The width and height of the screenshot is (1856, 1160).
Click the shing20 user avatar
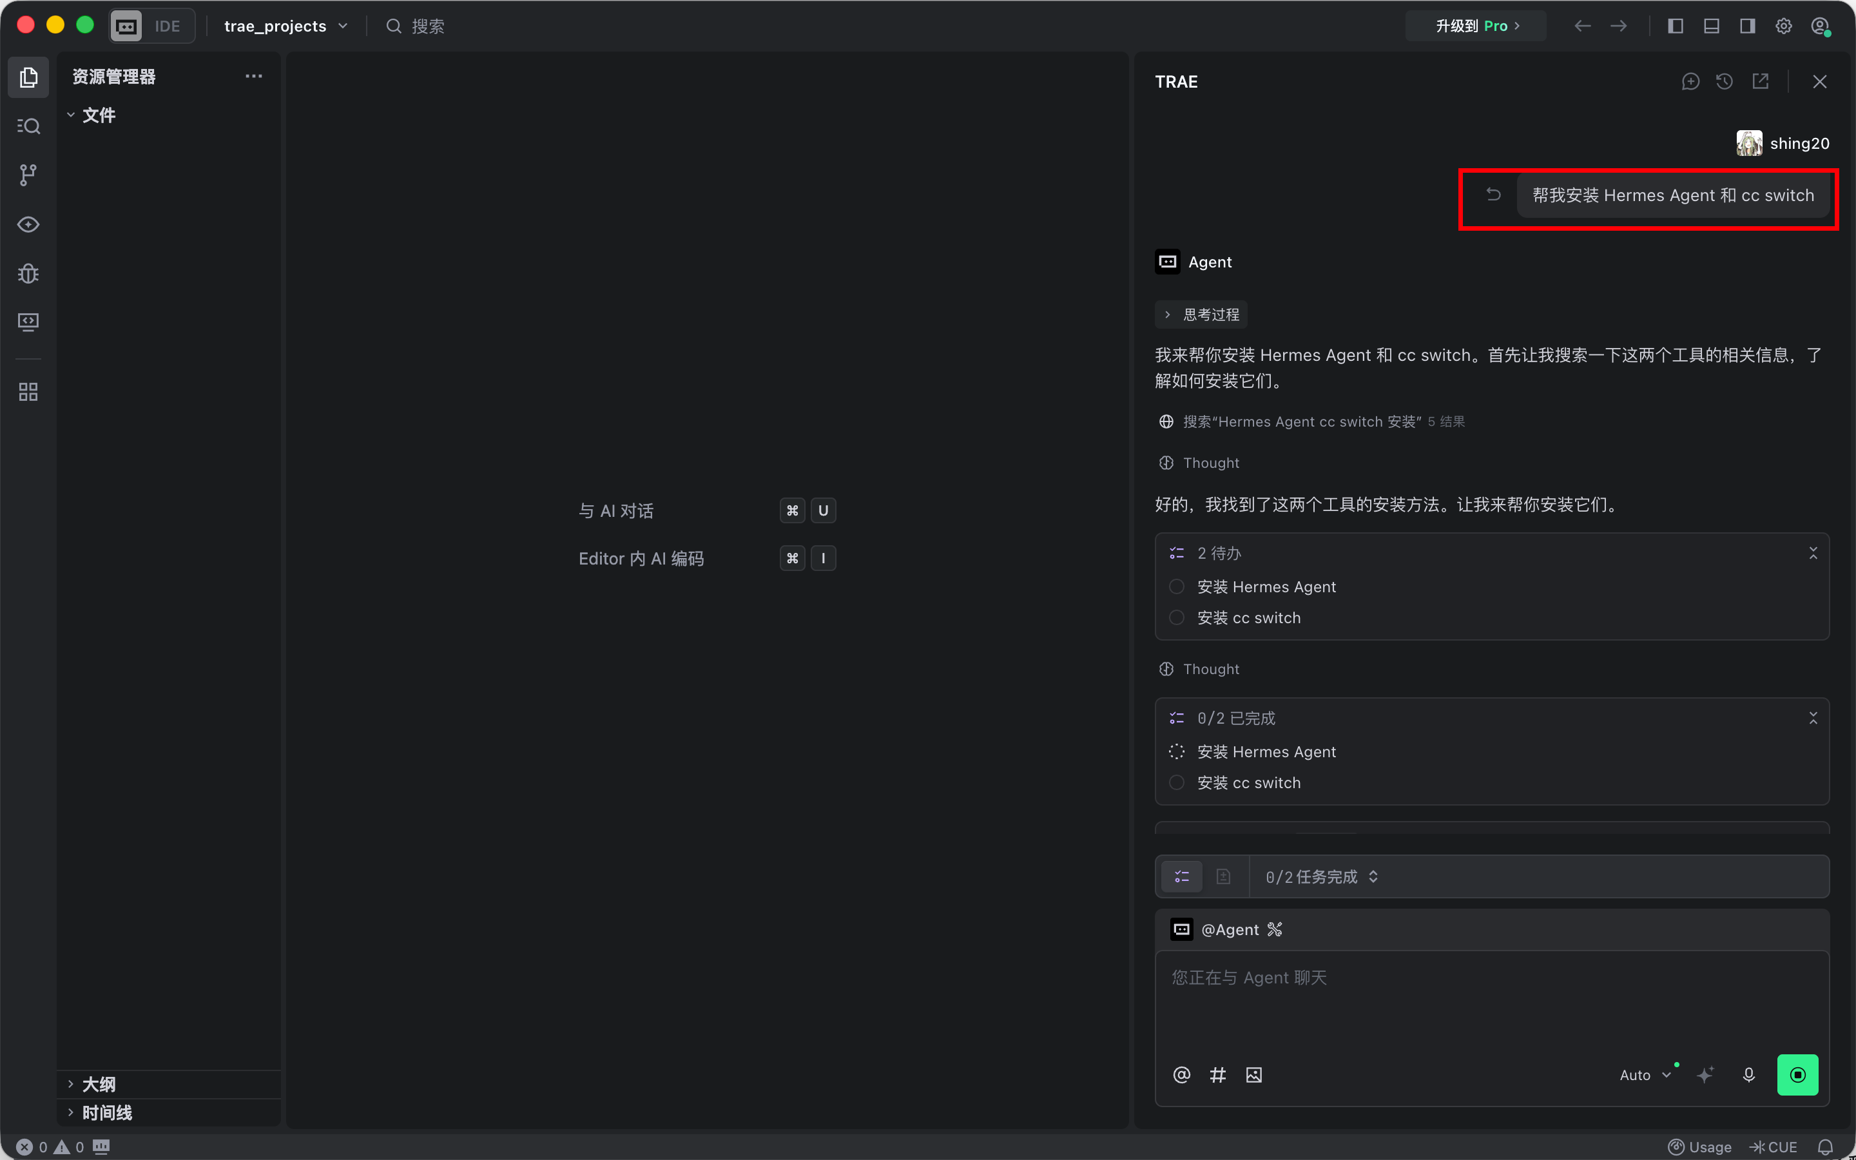1750,144
